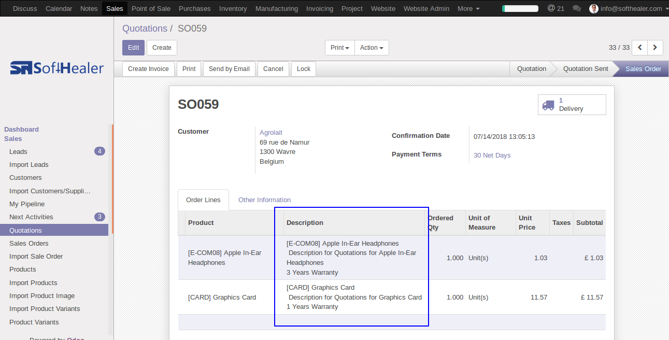
Task: Open the Action dropdown
Action: [372, 48]
